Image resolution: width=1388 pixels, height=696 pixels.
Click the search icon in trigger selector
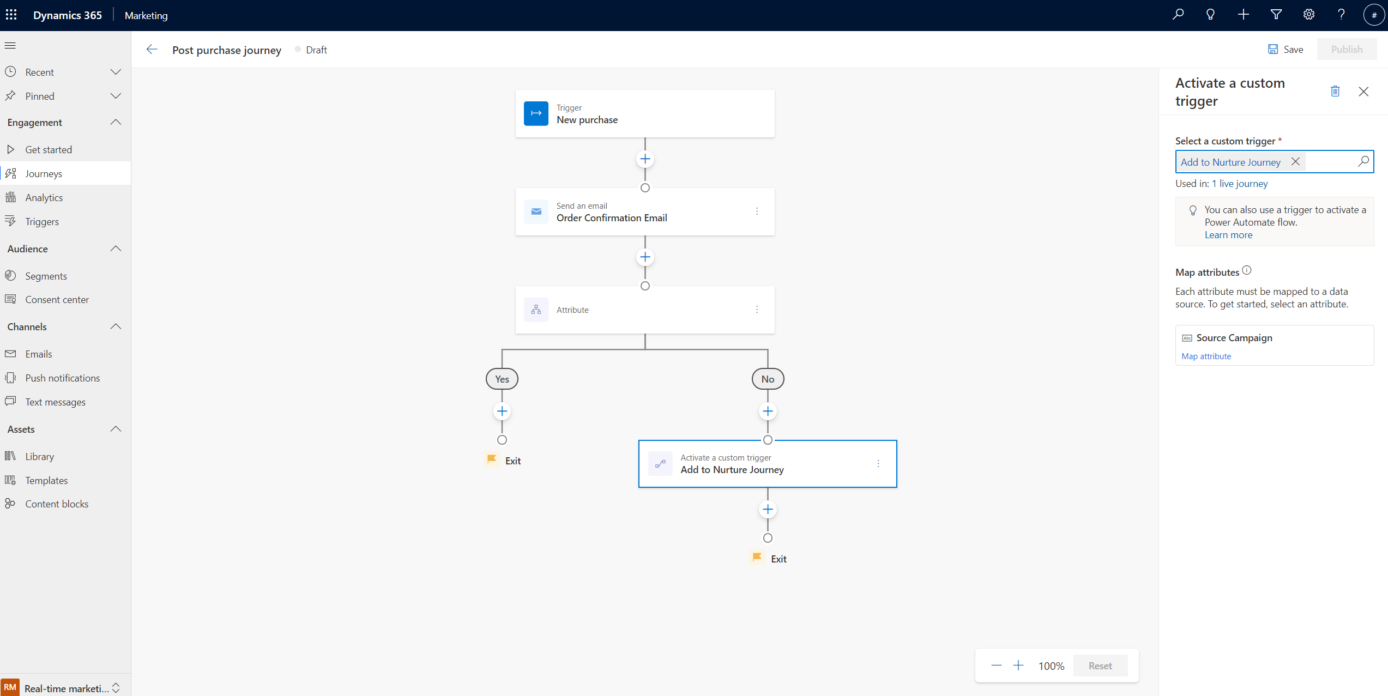pyautogui.click(x=1362, y=161)
